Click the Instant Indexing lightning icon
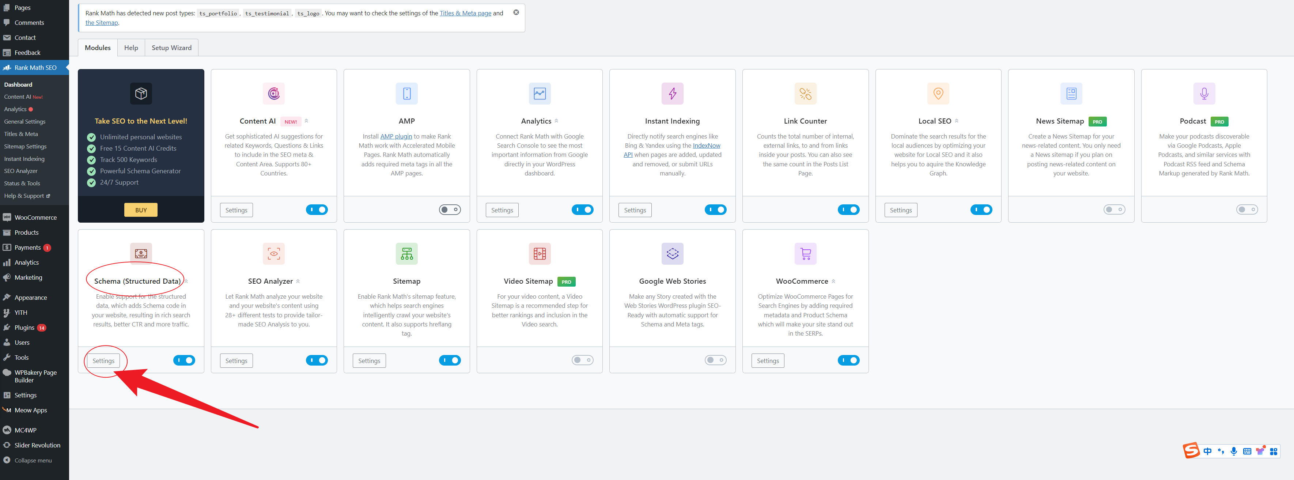 click(x=672, y=94)
